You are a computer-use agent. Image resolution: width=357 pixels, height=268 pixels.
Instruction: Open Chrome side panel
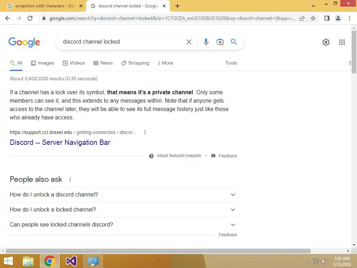pos(327,18)
